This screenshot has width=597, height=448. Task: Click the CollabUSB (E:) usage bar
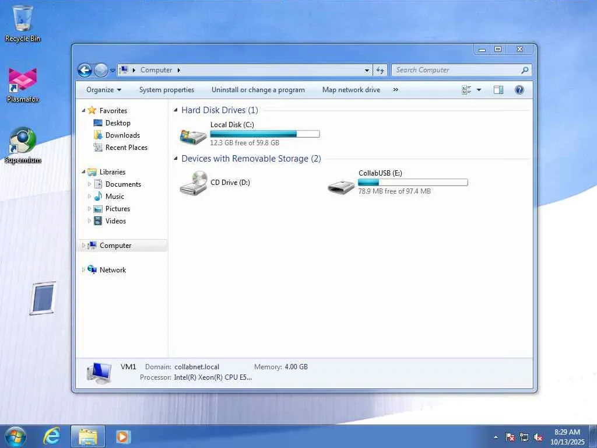413,183
